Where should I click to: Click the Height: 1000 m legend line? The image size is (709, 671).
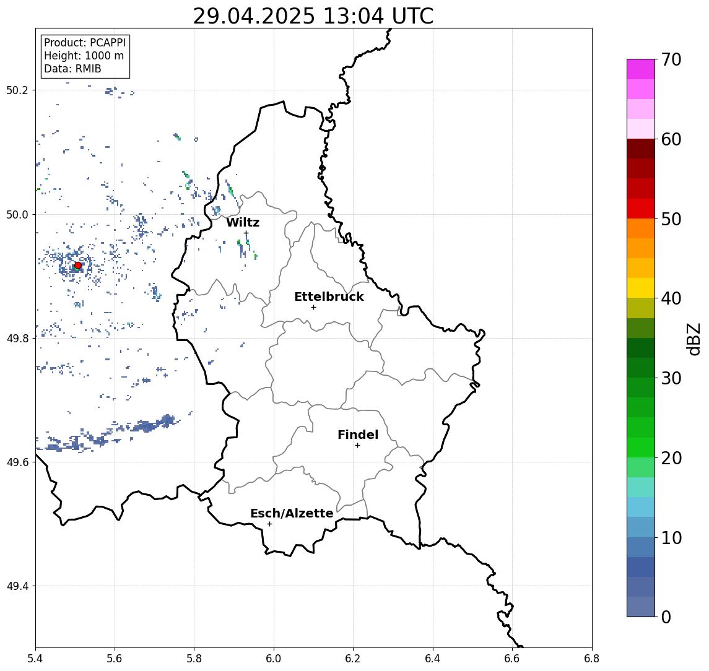pos(84,56)
